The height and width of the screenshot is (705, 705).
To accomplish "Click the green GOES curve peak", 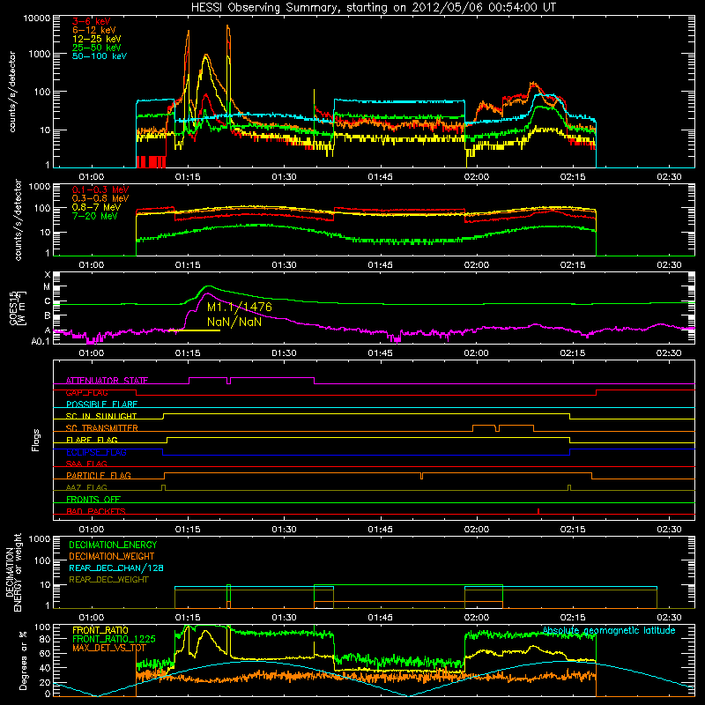I will 208,286.
